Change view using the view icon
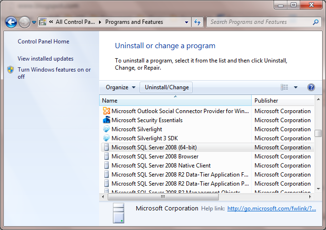 [x=284, y=87]
